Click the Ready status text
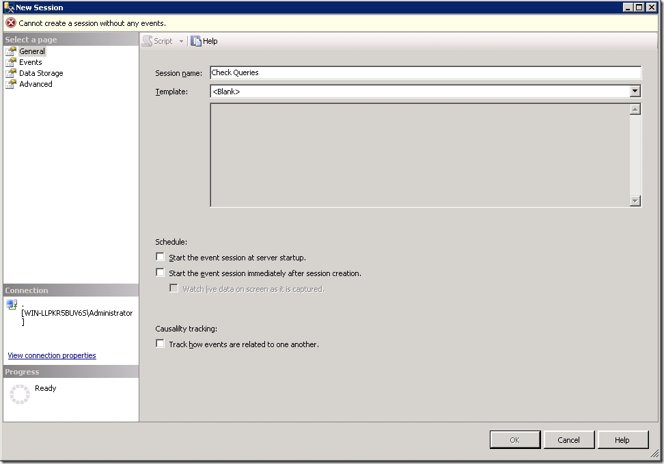664x464 pixels. click(45, 388)
